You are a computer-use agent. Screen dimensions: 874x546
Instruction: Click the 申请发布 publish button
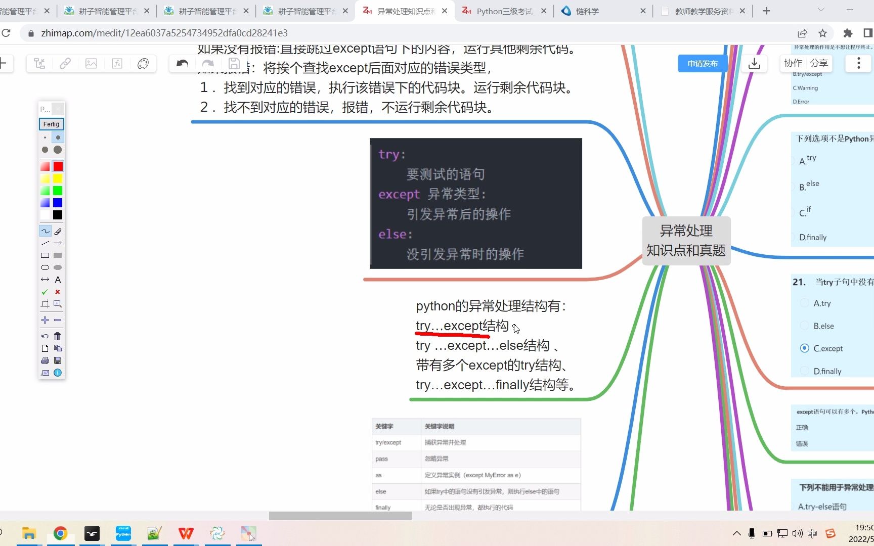tap(702, 63)
